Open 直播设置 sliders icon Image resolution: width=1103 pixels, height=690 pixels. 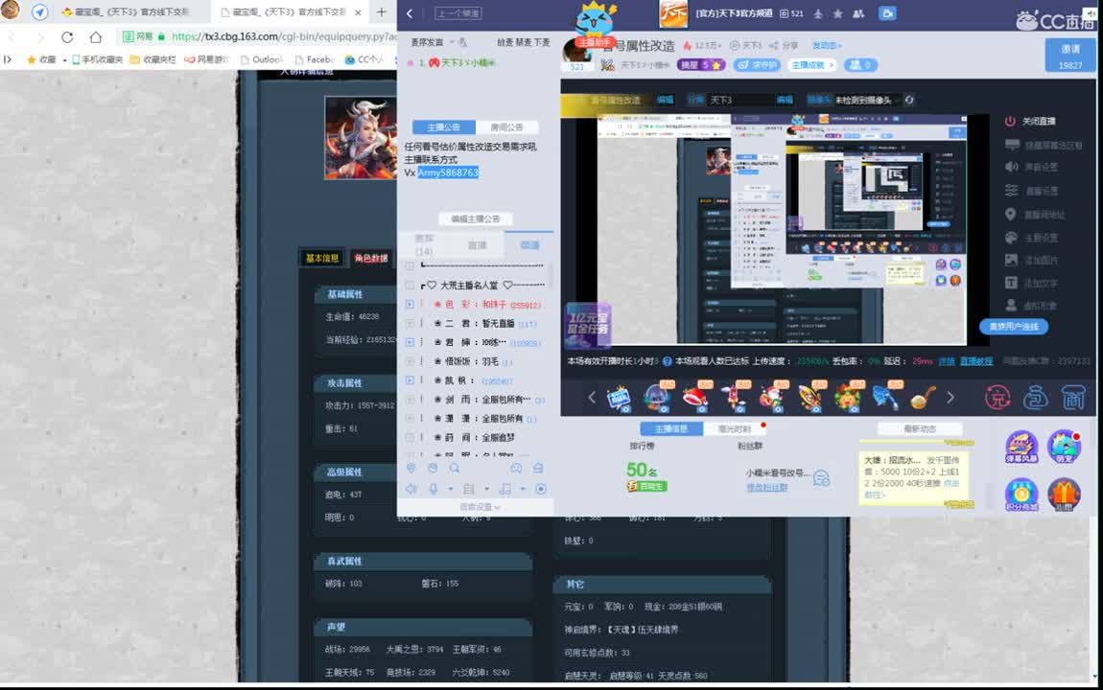(x=1012, y=190)
